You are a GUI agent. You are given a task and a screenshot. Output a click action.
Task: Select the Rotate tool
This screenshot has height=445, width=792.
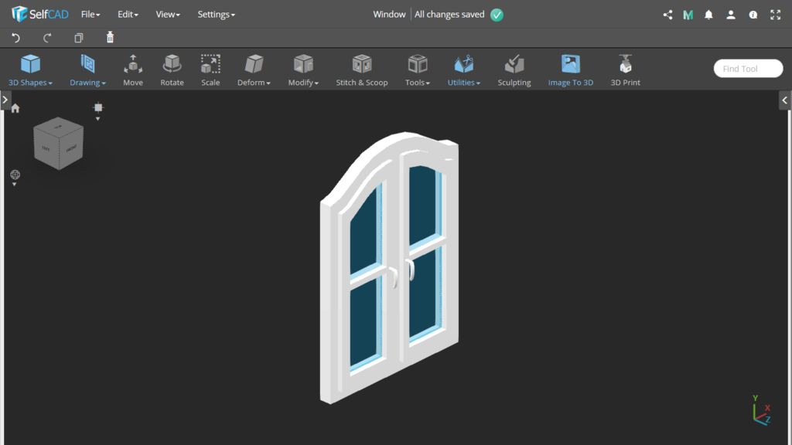click(x=172, y=70)
